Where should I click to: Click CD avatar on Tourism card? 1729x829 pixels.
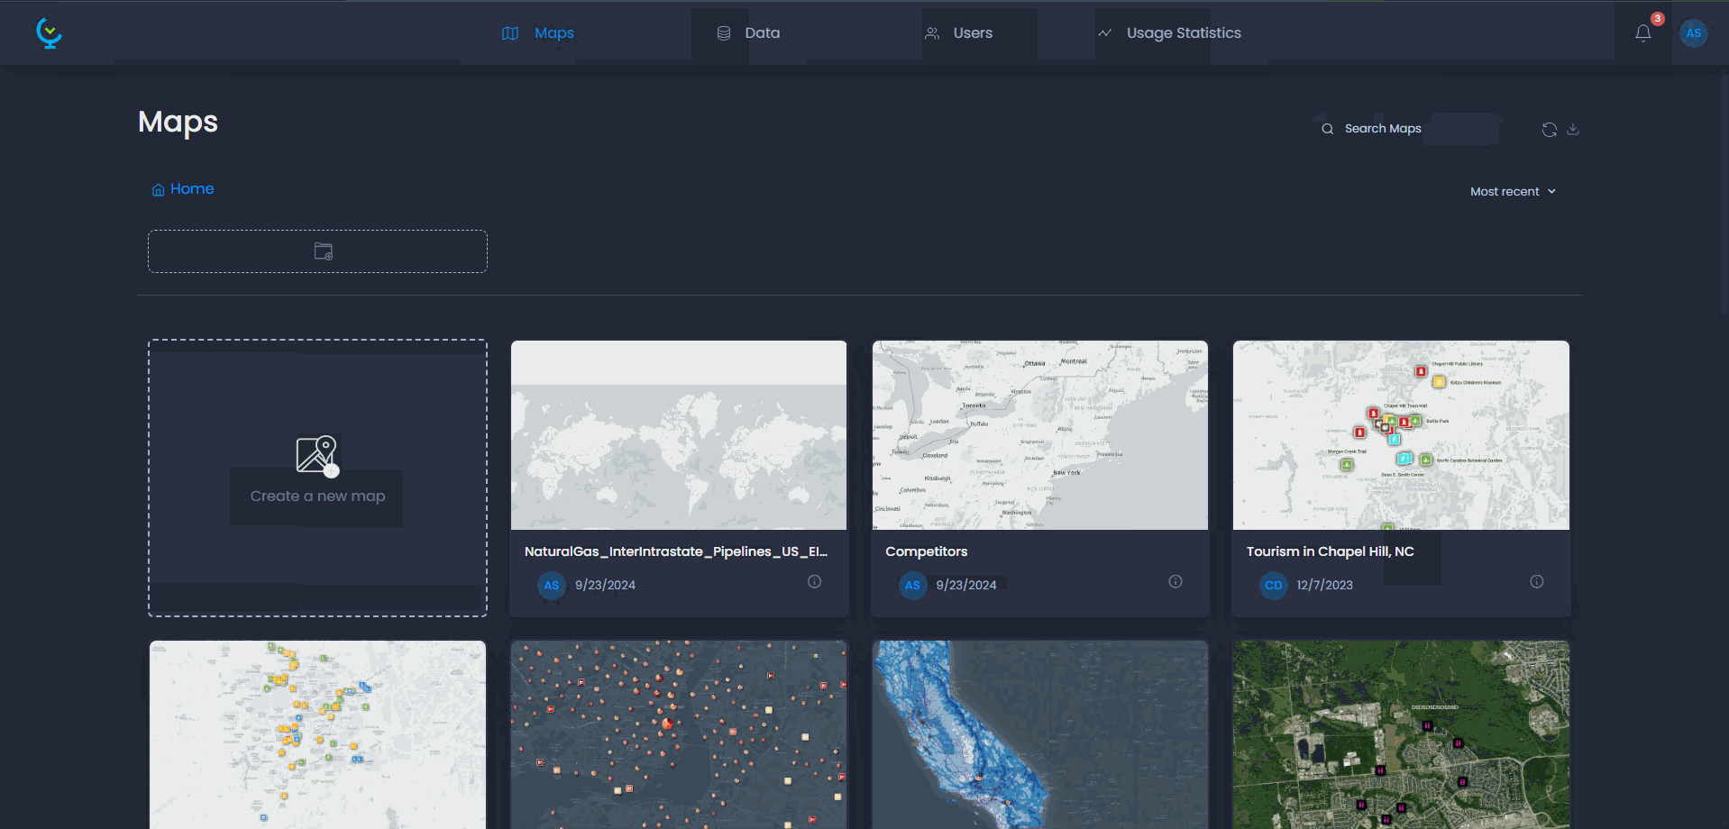(x=1274, y=586)
